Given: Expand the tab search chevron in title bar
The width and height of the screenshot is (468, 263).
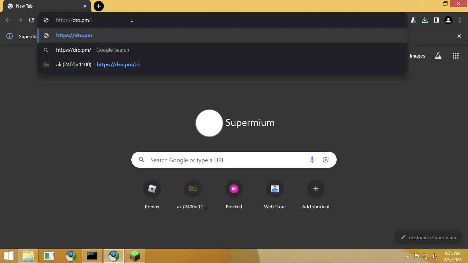Looking at the screenshot, I should coord(421,4).
